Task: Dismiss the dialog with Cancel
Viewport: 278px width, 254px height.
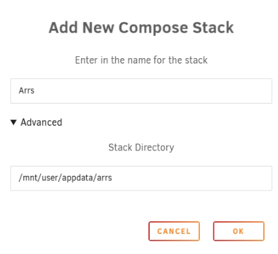Action: (174, 231)
